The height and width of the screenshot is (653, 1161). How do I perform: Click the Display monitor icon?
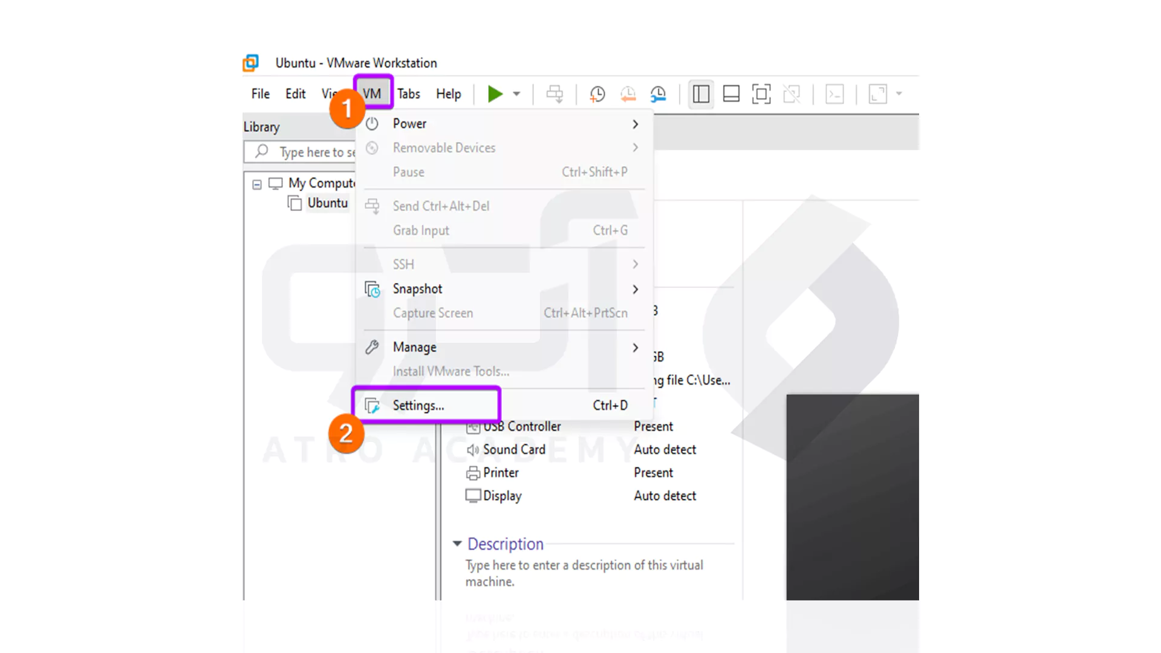point(473,496)
